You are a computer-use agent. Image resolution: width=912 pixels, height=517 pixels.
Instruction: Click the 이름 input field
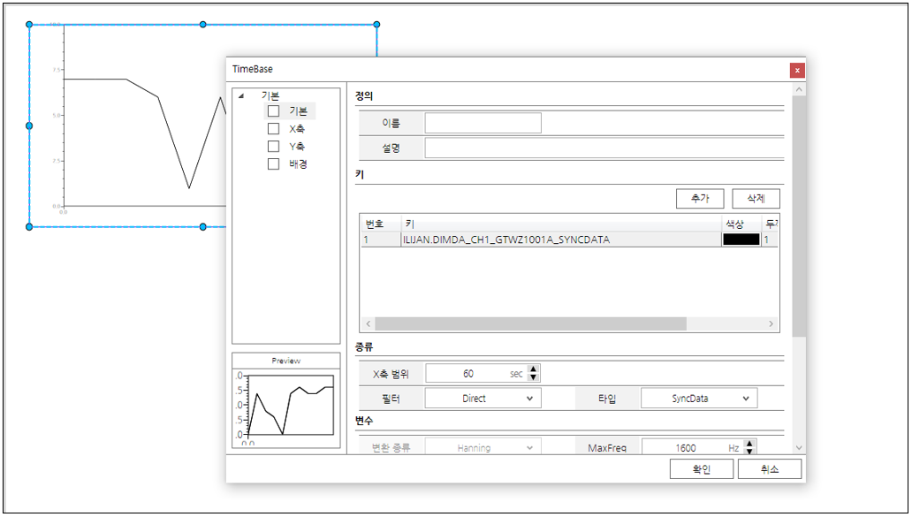pos(483,123)
